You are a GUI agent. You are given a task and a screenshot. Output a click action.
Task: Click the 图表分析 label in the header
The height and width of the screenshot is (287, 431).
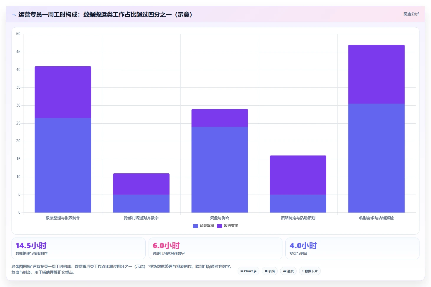point(411,14)
